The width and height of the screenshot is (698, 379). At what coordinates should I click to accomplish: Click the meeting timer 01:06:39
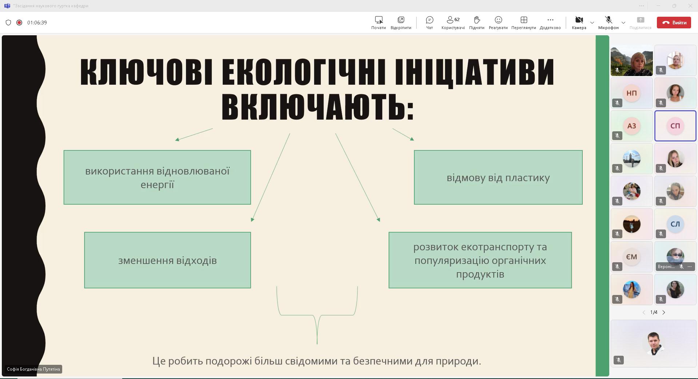point(37,23)
